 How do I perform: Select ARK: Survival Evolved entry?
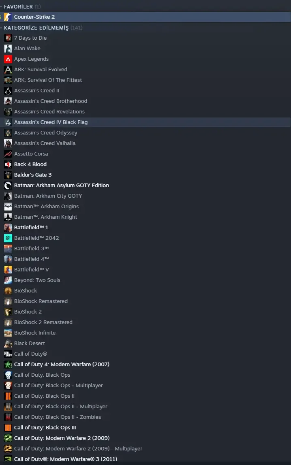(145, 69)
